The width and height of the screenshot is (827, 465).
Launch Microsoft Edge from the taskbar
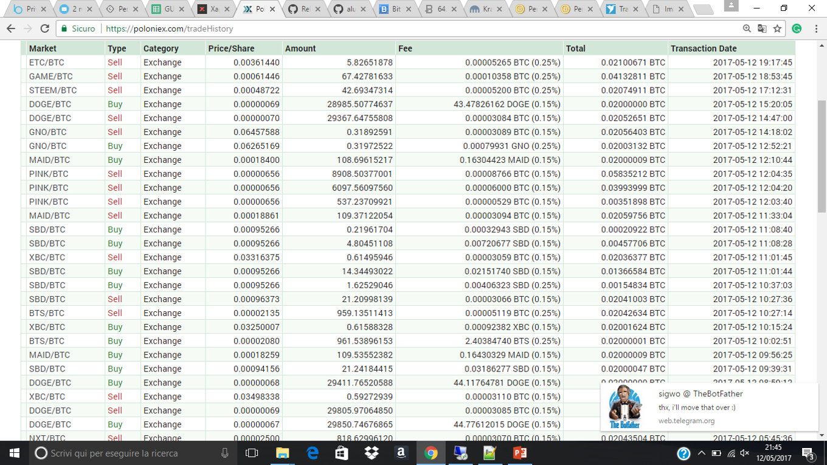[x=312, y=453]
